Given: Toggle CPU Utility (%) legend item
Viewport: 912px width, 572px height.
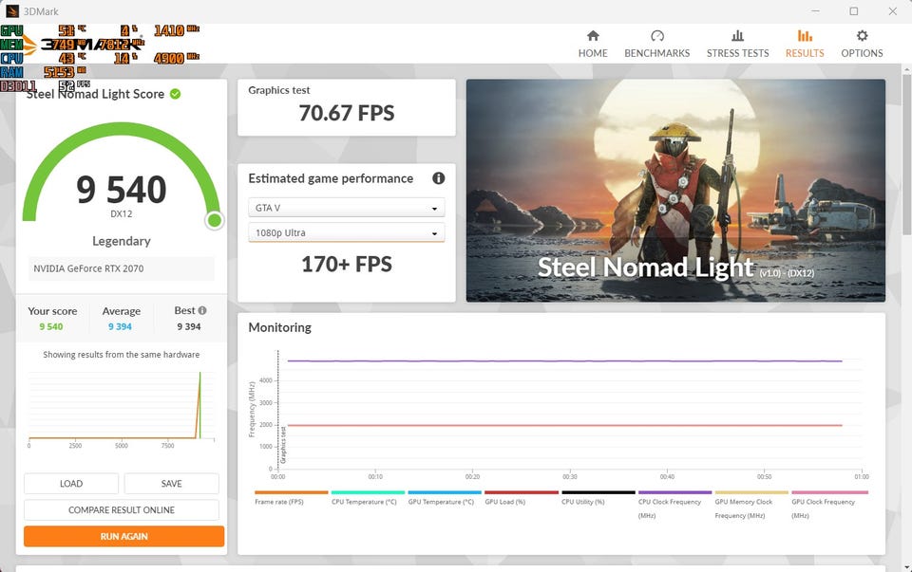Looking at the screenshot, I should (598, 498).
